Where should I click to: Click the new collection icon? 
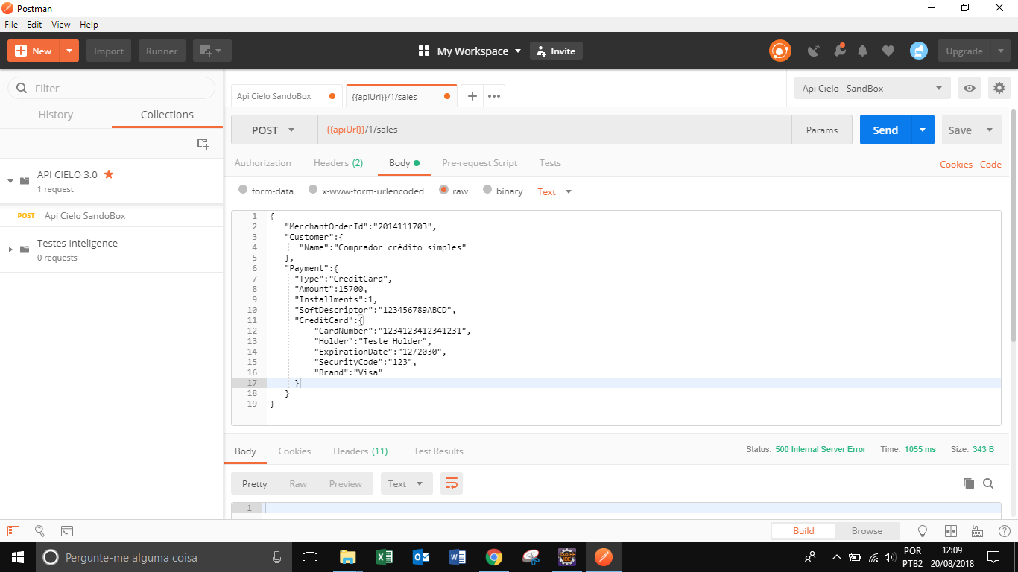click(203, 144)
